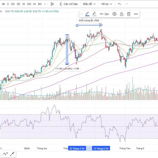Screen dimensions: 158x158
Task: Click the 22 Tháng 4 '24 date marker
Action: 77,149
